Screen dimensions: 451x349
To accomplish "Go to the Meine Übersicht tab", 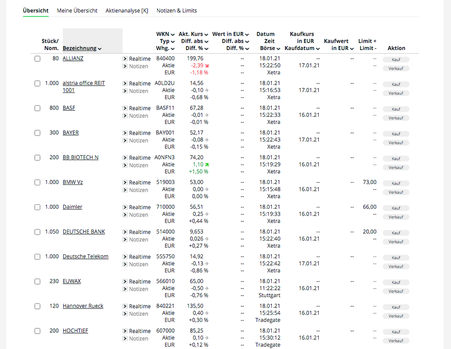I will pos(77,10).
